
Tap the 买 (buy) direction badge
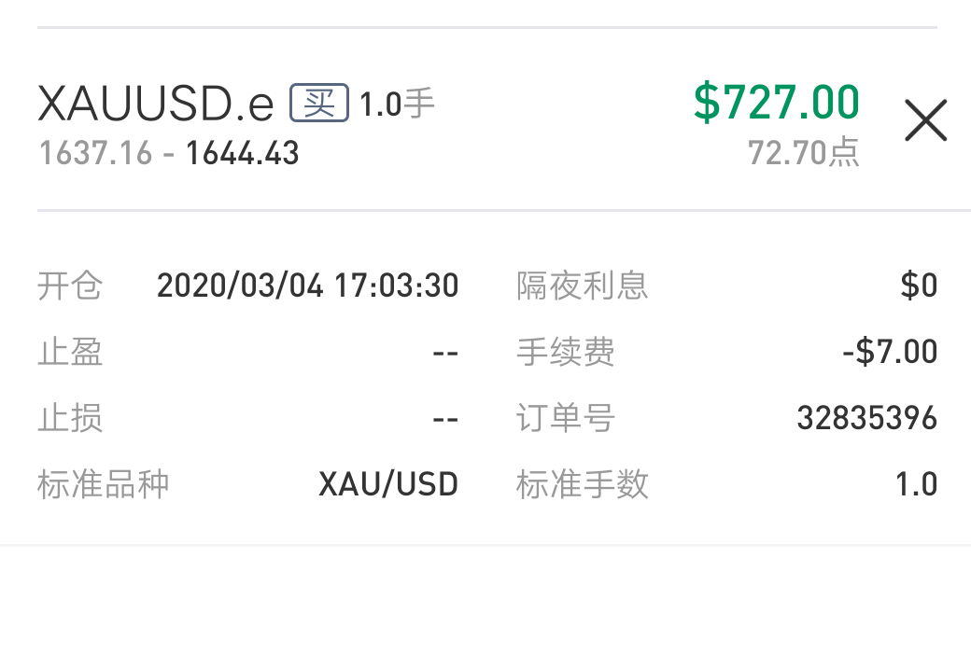[319, 103]
